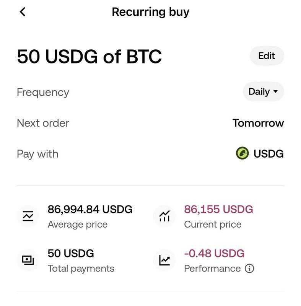Image resolution: width=301 pixels, height=306 pixels.
Task: Tap the 50 USDG of BTC heading
Action: (89, 57)
